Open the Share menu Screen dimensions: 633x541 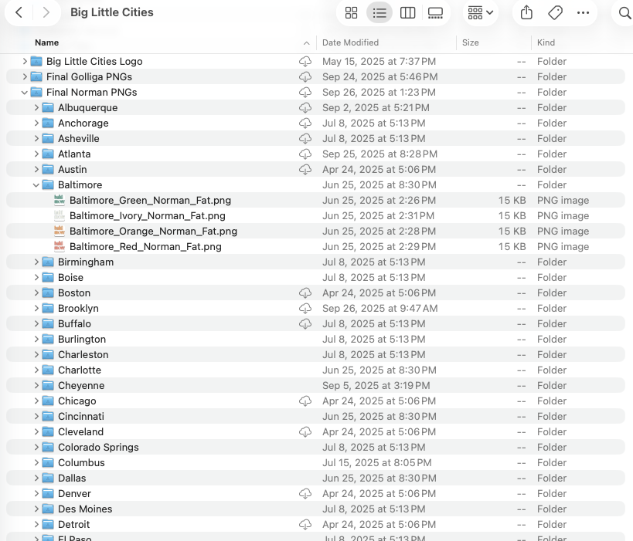coord(527,12)
